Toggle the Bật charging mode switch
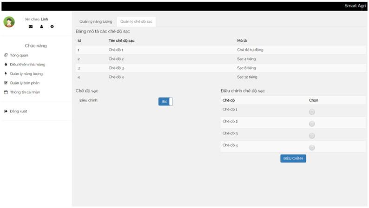 165,102
